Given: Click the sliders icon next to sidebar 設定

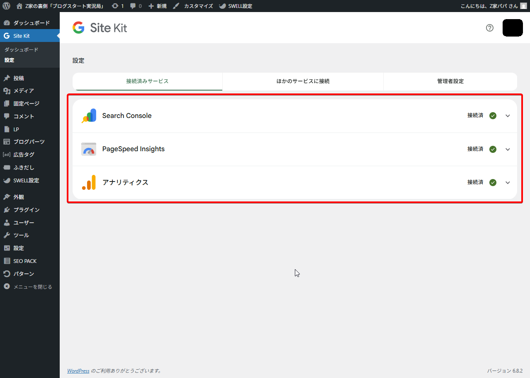Looking at the screenshot, I should pyautogui.click(x=7, y=248).
